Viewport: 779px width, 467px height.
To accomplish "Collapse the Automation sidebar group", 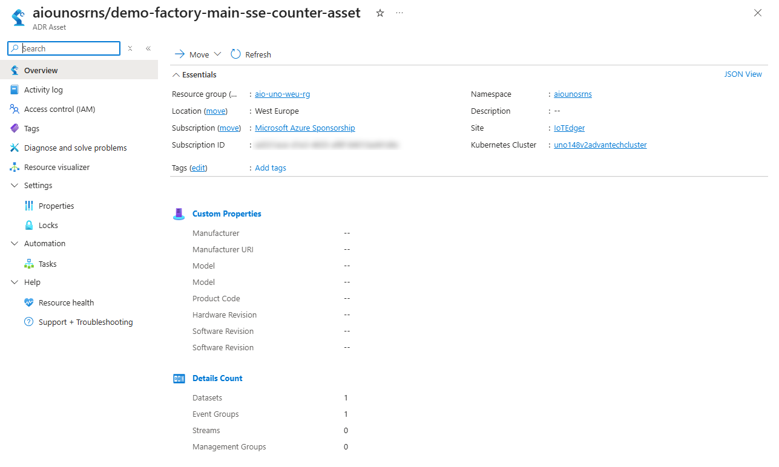I will click(x=15, y=244).
